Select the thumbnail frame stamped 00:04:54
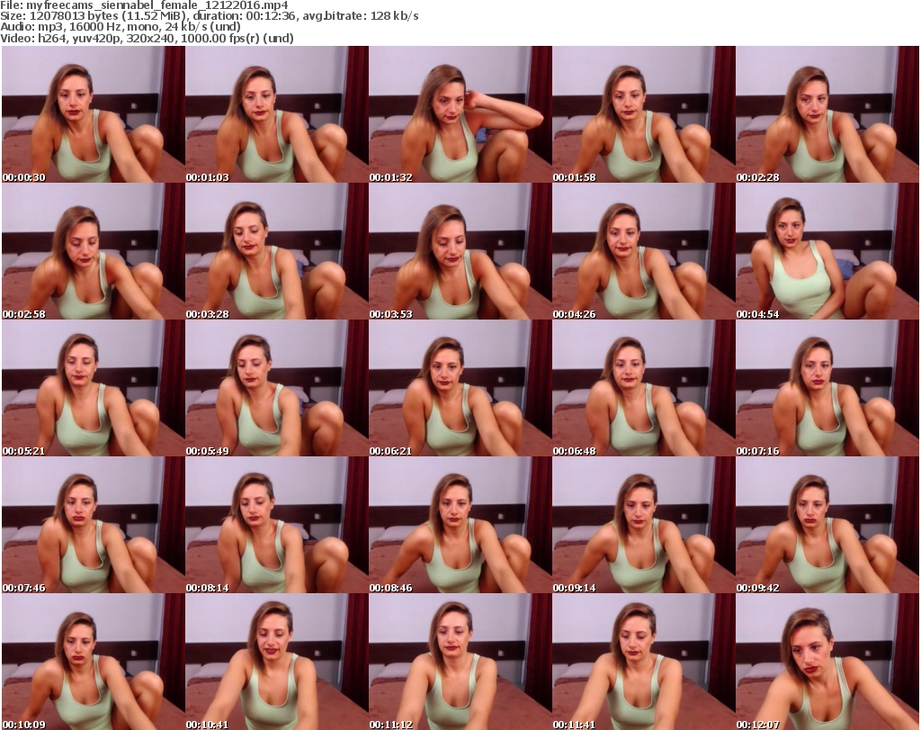Image resolution: width=921 pixels, height=730 pixels. (x=827, y=251)
